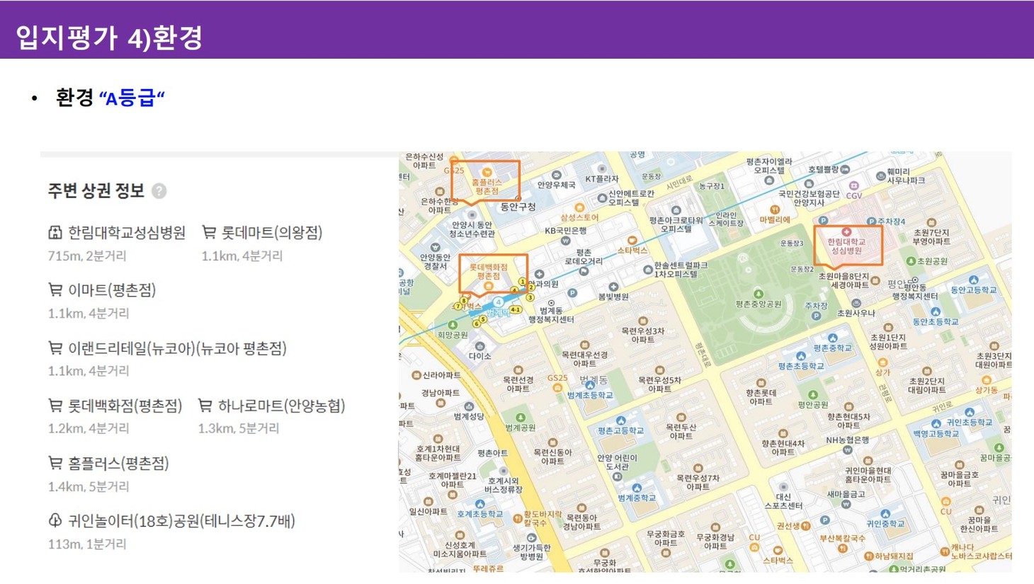Screen dimensions: 1034x584
Task: Click the 부산복칼국수 label on map
Action: tap(842, 538)
